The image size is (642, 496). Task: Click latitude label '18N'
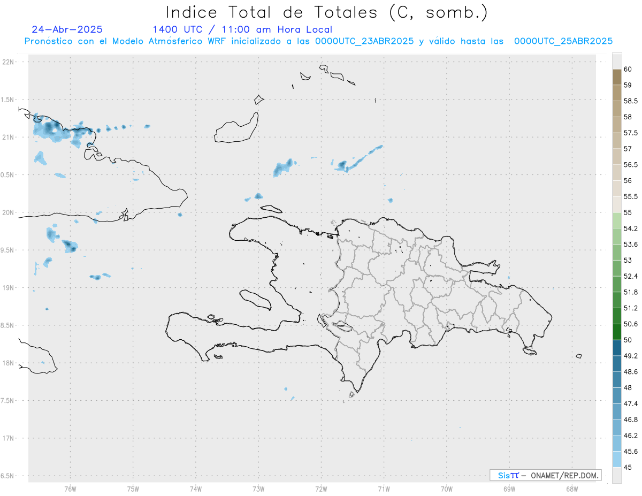point(9,363)
